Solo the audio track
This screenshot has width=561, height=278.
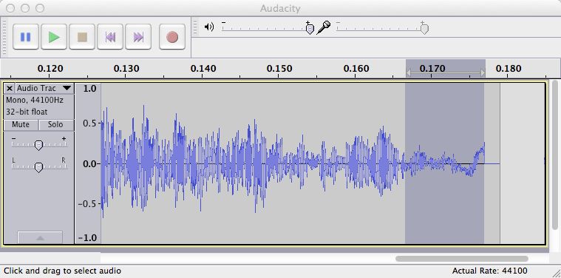(x=56, y=124)
